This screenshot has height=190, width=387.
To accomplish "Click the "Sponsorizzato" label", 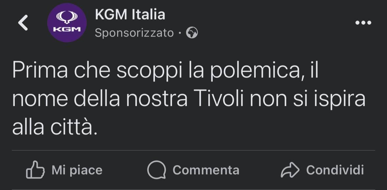I will click(x=134, y=33).
